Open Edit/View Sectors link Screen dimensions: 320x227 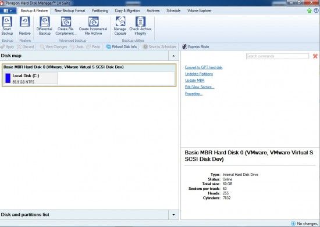(200, 87)
